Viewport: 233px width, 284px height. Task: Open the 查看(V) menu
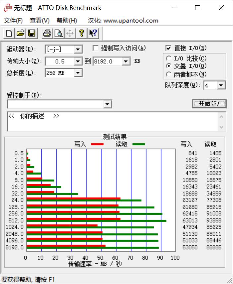tap(40, 21)
